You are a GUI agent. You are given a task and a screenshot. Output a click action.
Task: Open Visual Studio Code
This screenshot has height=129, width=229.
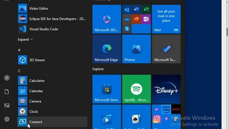pyautogui.click(x=52, y=29)
